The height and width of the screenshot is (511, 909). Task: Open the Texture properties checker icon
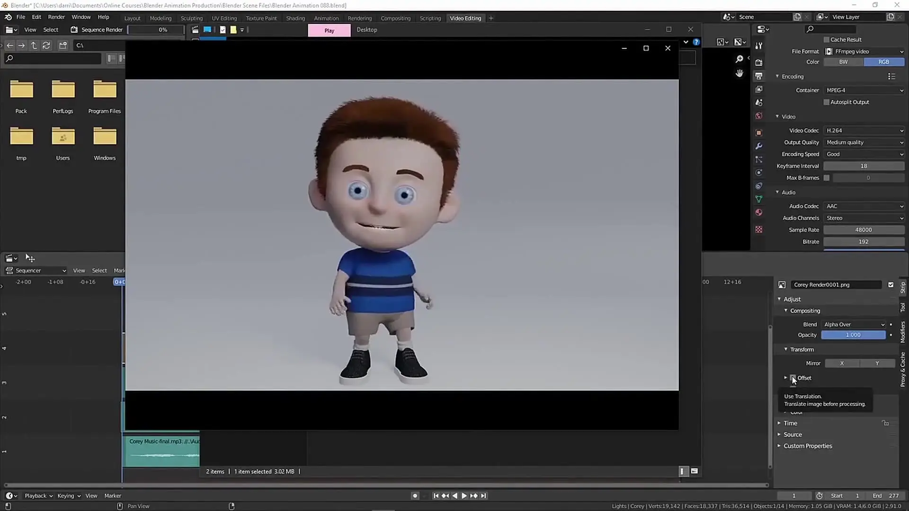[759, 229]
